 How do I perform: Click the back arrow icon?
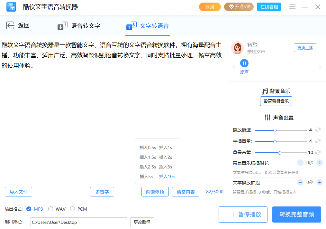pos(10,25)
